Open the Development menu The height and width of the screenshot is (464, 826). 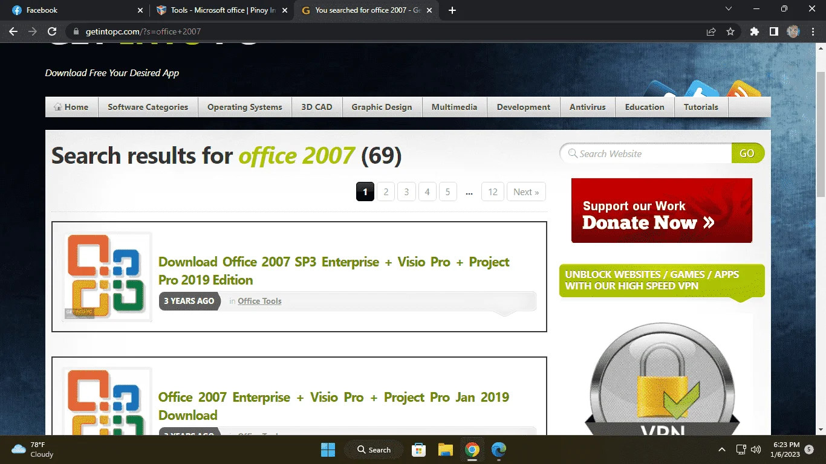(524, 107)
